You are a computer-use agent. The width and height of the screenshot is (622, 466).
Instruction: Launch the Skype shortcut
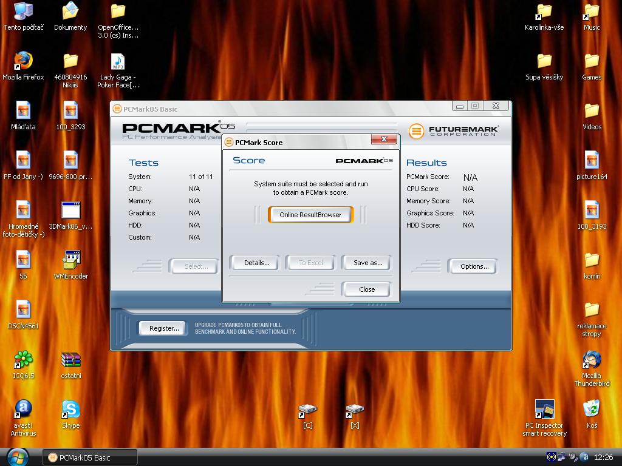70,414
